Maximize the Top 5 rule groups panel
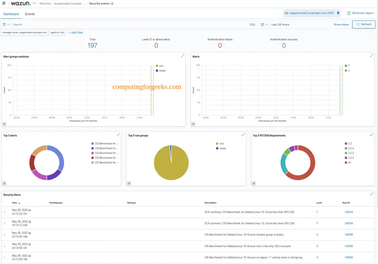Viewport: 378px width, 264px height. [x=243, y=135]
